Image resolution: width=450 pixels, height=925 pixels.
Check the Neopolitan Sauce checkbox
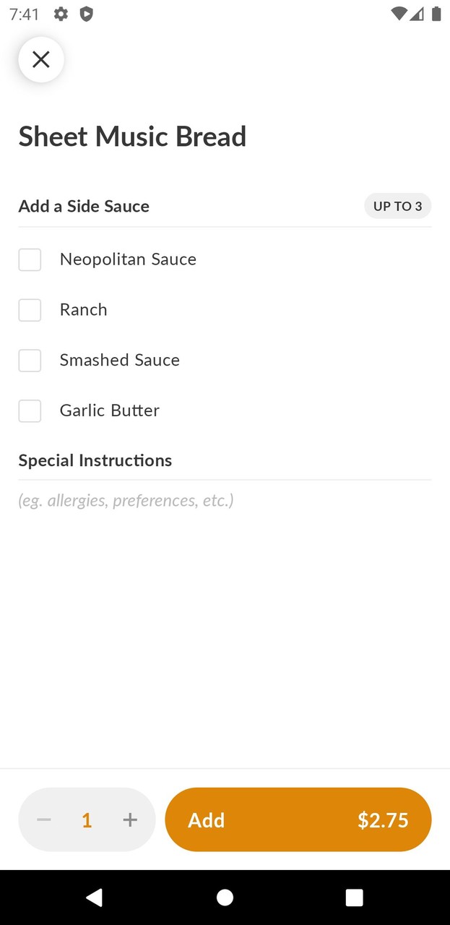tap(30, 259)
